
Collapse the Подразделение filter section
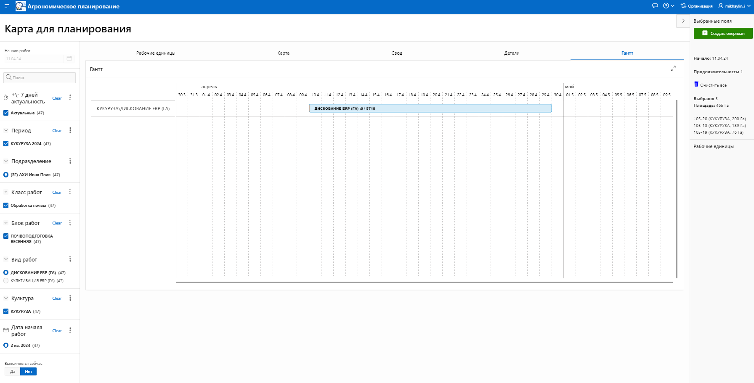point(6,161)
